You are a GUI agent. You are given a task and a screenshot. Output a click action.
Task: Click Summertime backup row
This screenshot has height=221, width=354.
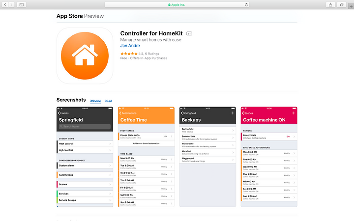pos(207,138)
